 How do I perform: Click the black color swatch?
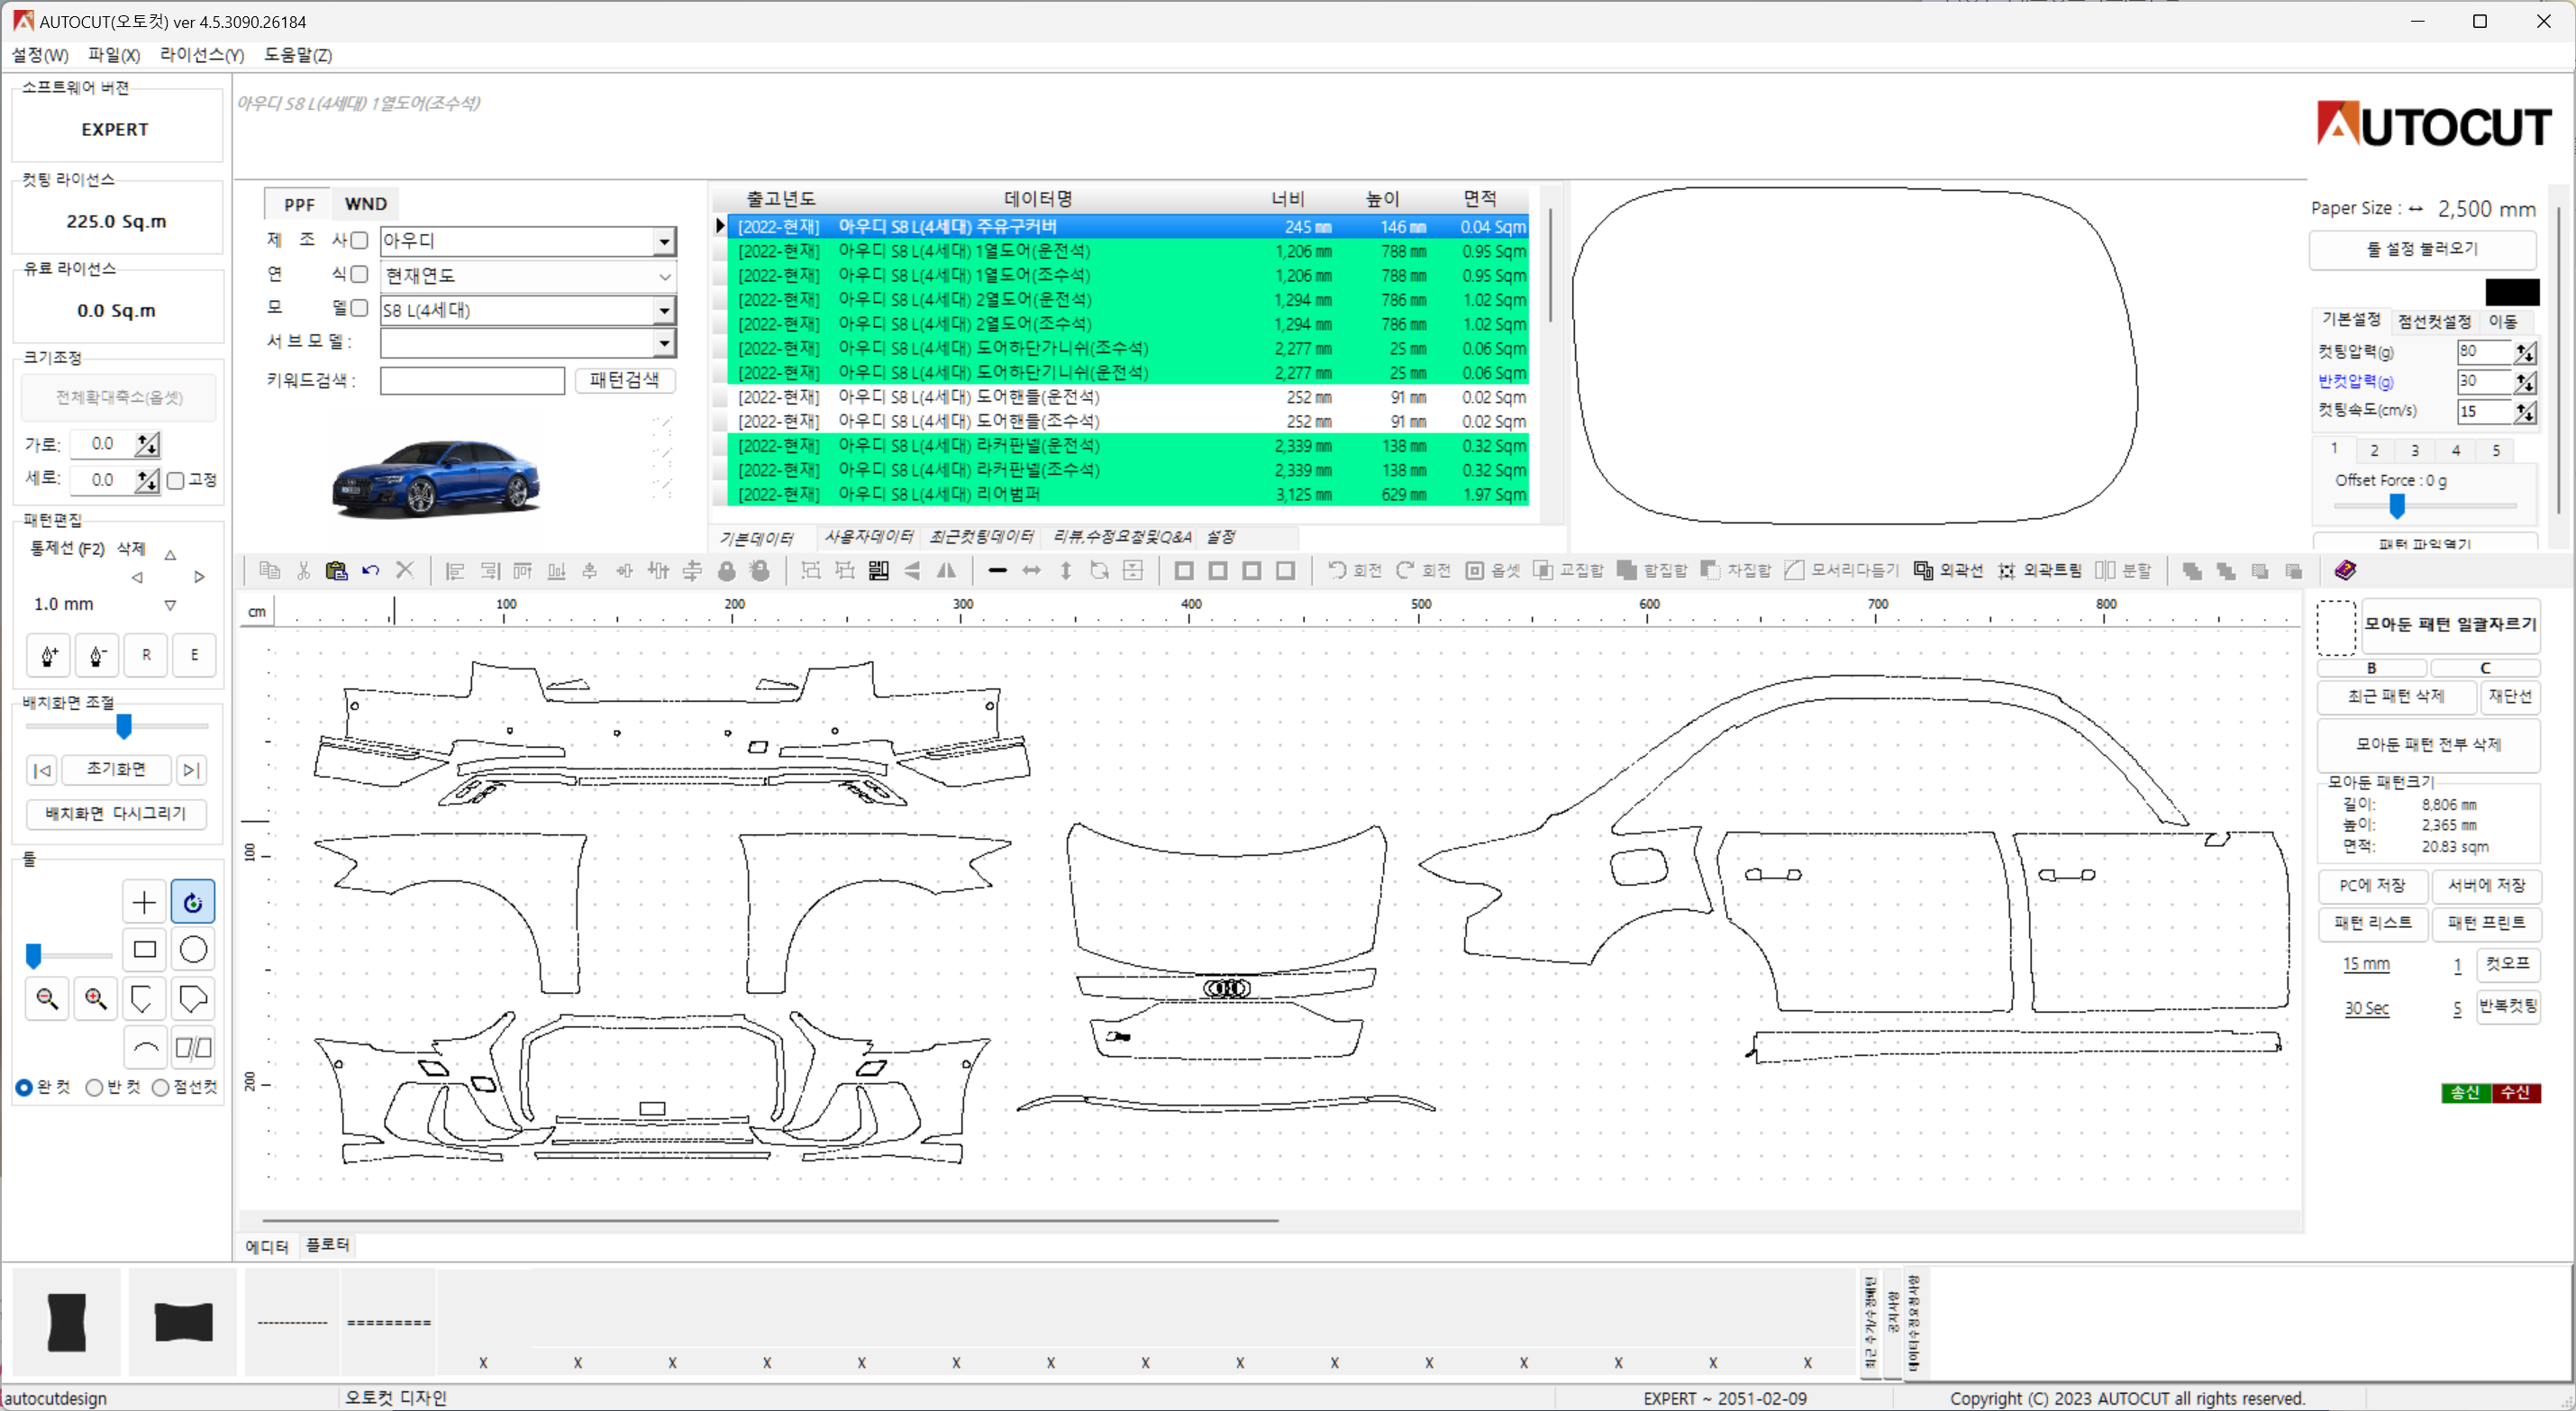coord(2512,292)
